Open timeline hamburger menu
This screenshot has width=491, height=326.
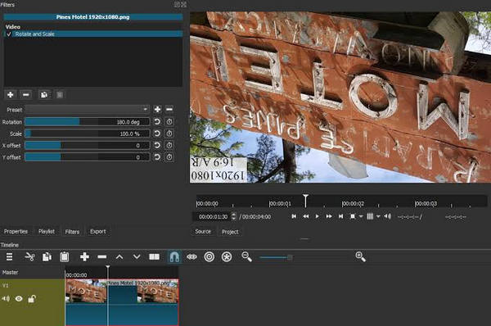tap(9, 256)
